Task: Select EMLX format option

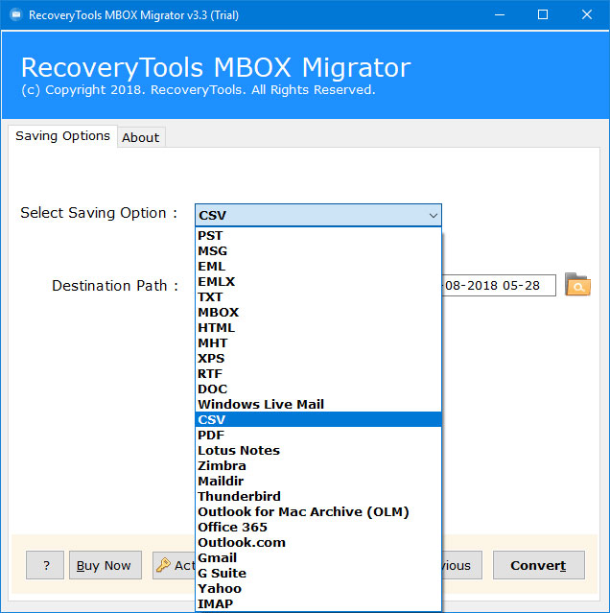Action: coord(318,281)
